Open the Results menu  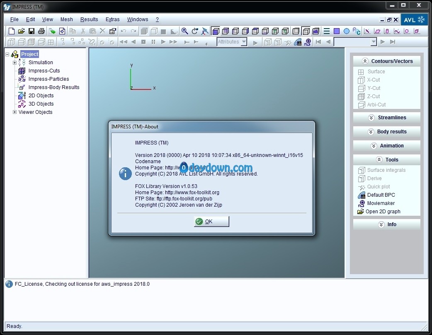89,19
